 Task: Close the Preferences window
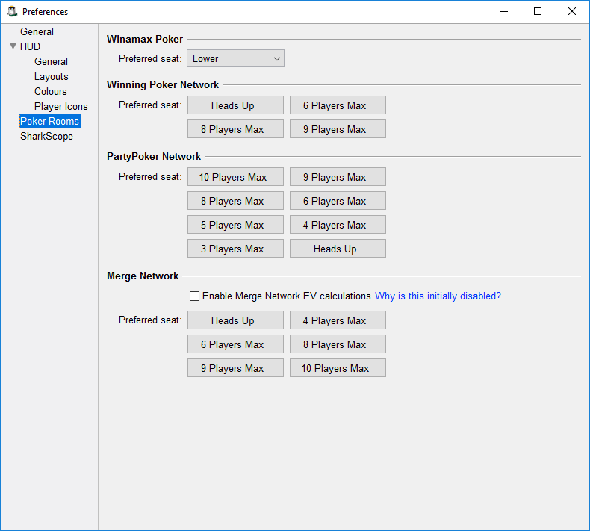click(572, 11)
